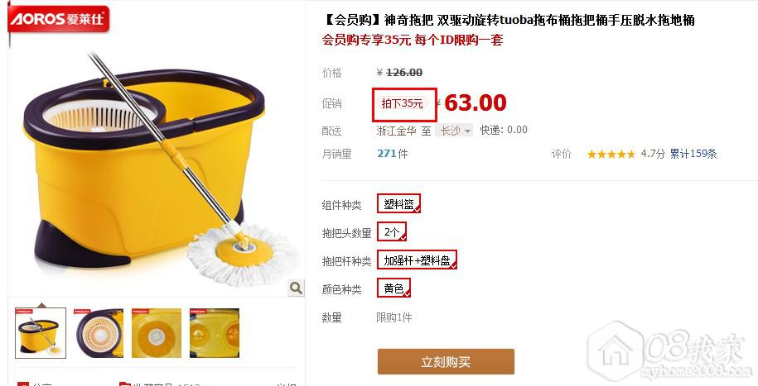The height and width of the screenshot is (386, 758).
Task: Click the share icon below thumbnails
Action: point(22,384)
